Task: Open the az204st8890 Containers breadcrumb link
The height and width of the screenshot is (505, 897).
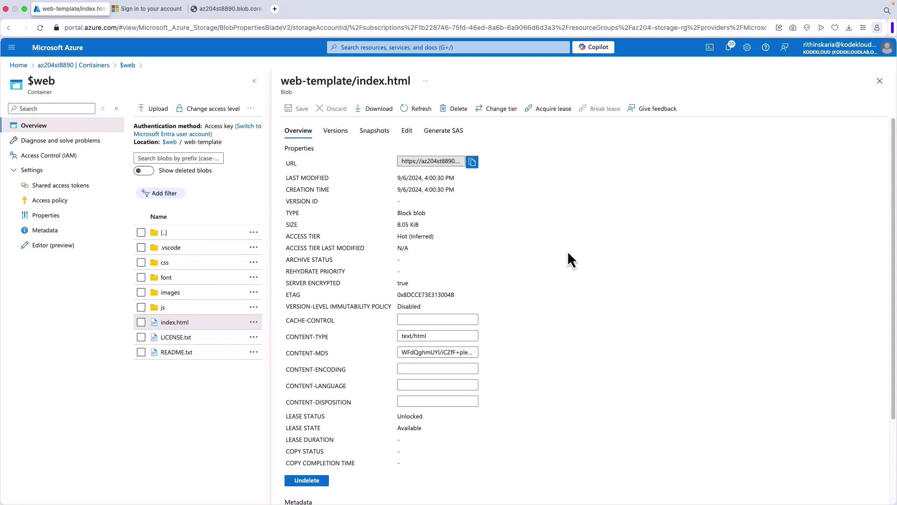Action: [73, 65]
